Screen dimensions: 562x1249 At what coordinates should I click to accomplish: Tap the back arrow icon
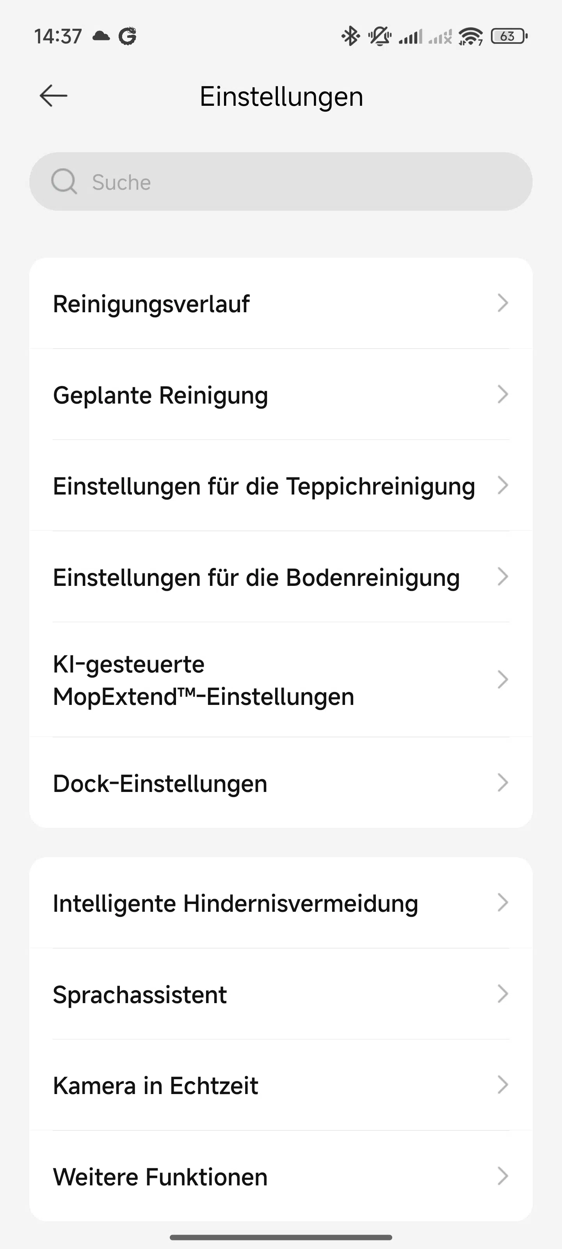(53, 96)
